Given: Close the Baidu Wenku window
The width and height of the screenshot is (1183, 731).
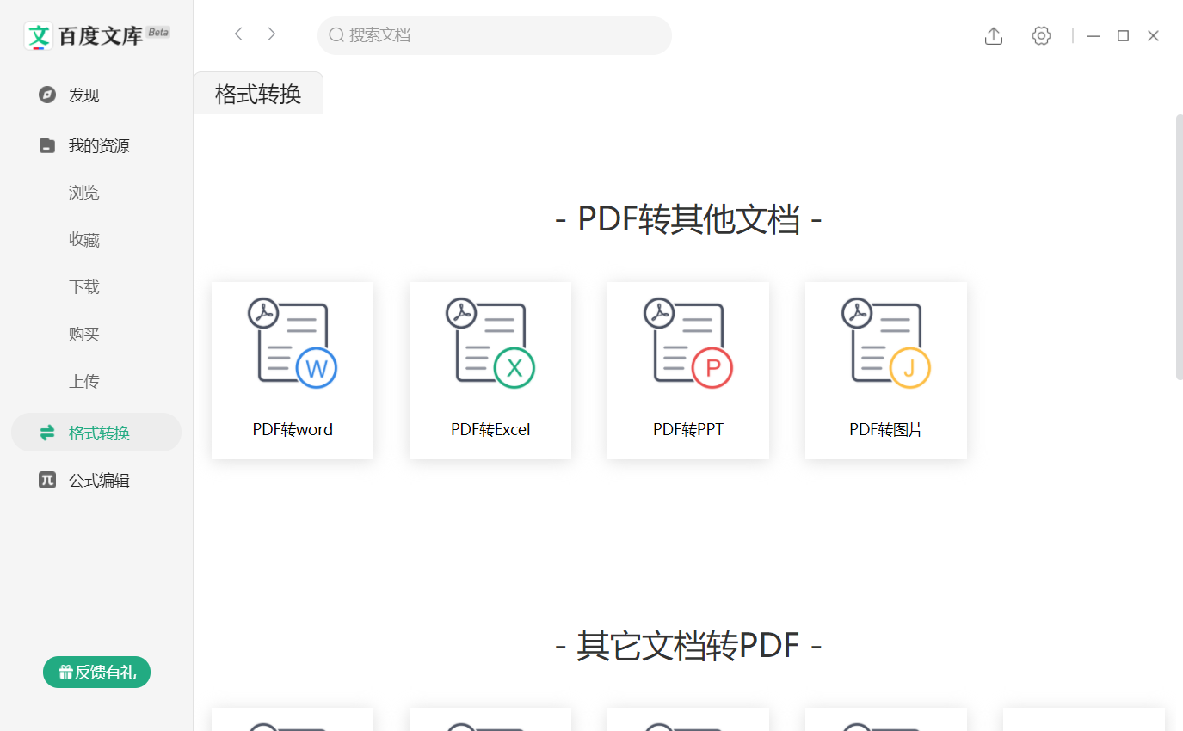Looking at the screenshot, I should pyautogui.click(x=1154, y=36).
